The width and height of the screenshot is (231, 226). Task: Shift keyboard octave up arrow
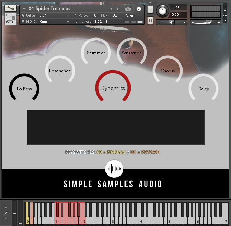[x=5, y=207]
